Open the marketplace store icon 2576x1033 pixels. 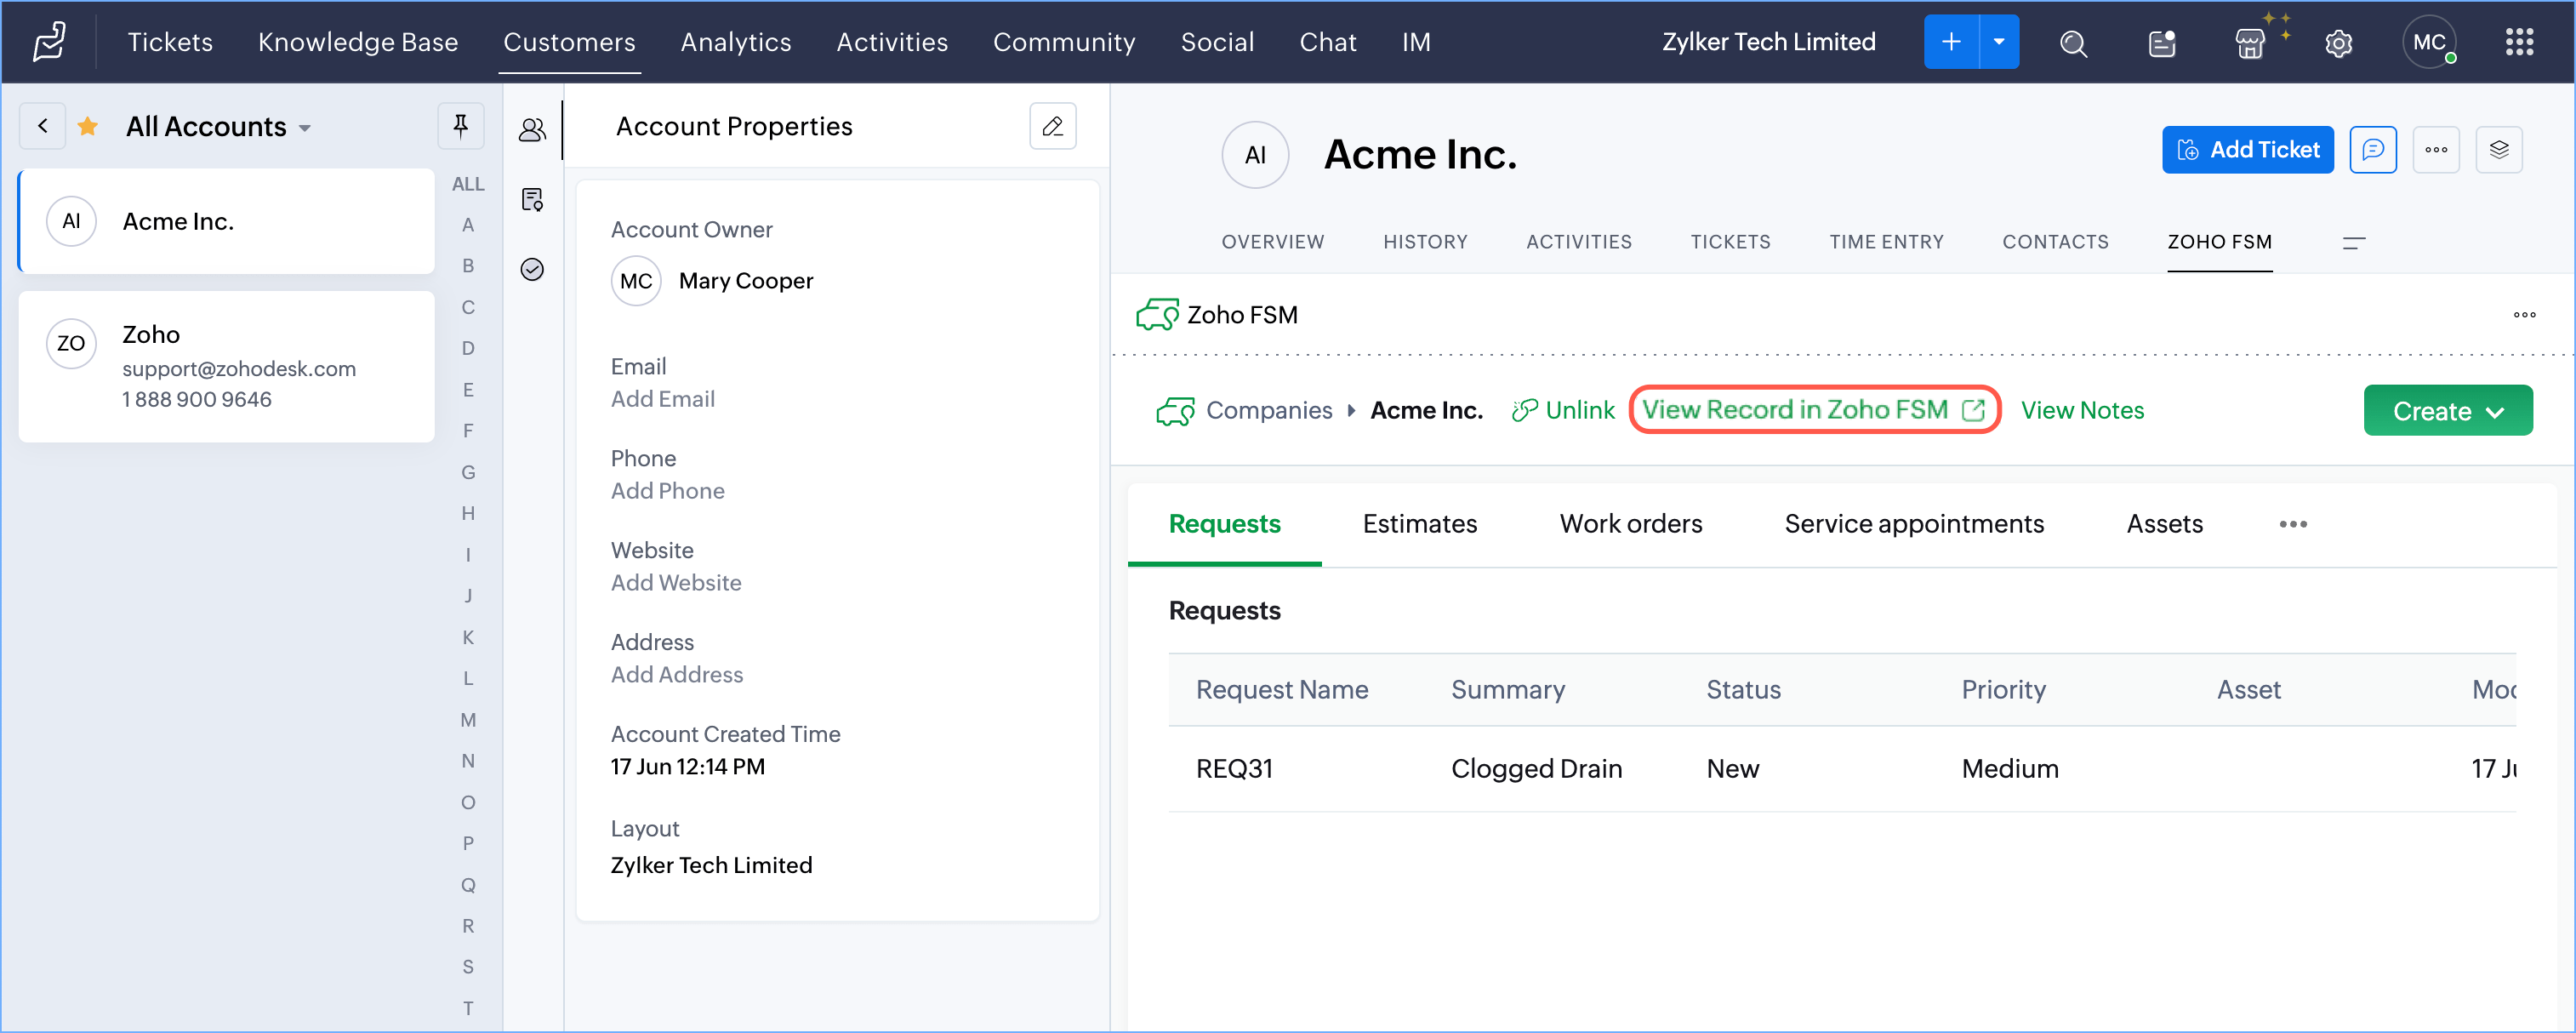[2249, 43]
